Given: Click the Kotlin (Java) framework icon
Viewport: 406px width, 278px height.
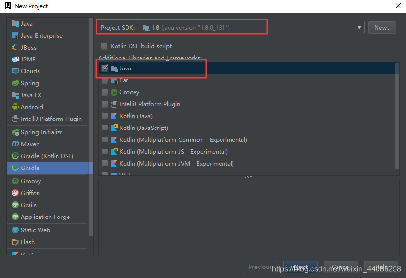Looking at the screenshot, I should pos(114,116).
